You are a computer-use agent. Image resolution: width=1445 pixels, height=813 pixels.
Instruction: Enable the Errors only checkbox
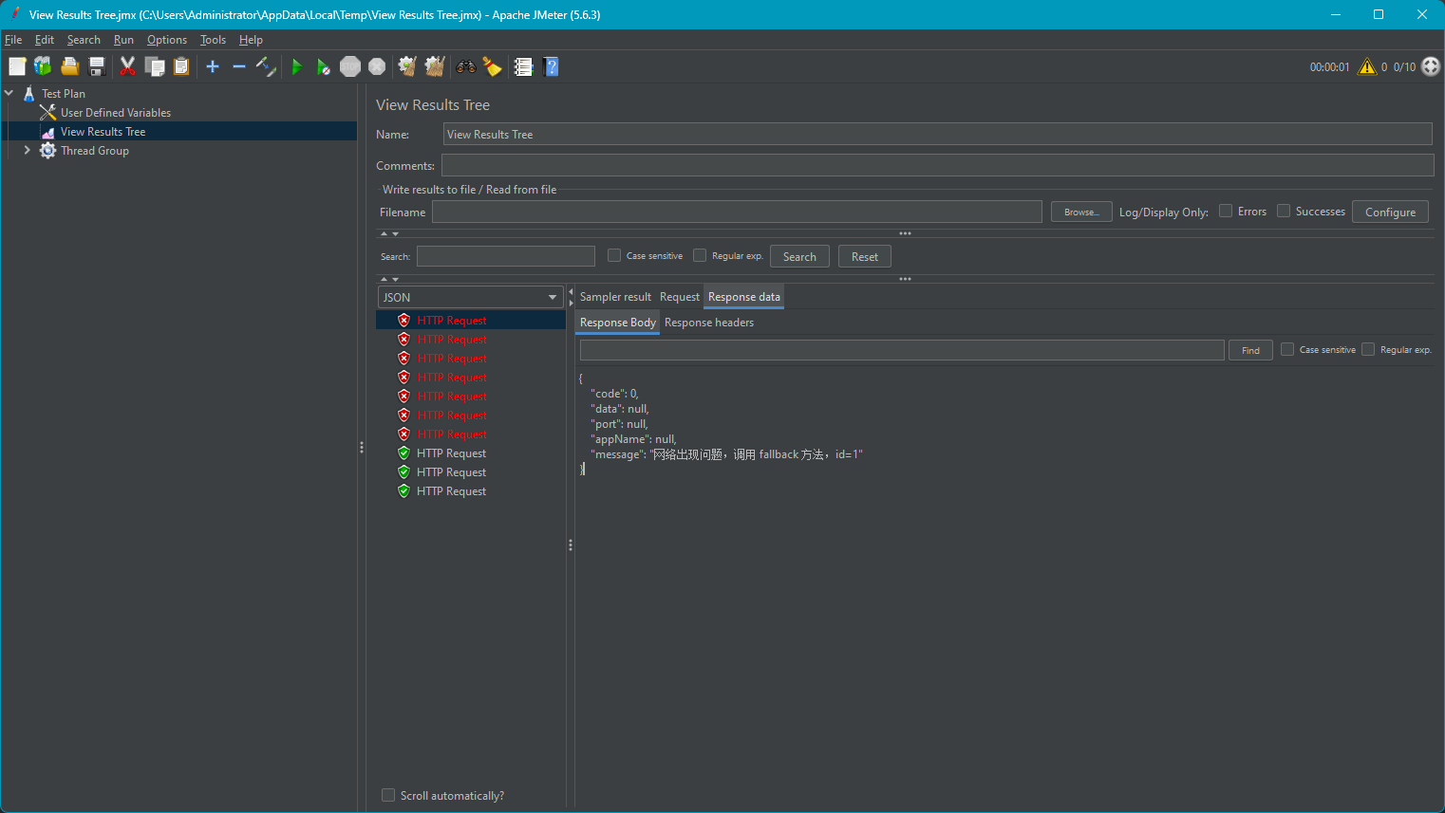click(1226, 211)
